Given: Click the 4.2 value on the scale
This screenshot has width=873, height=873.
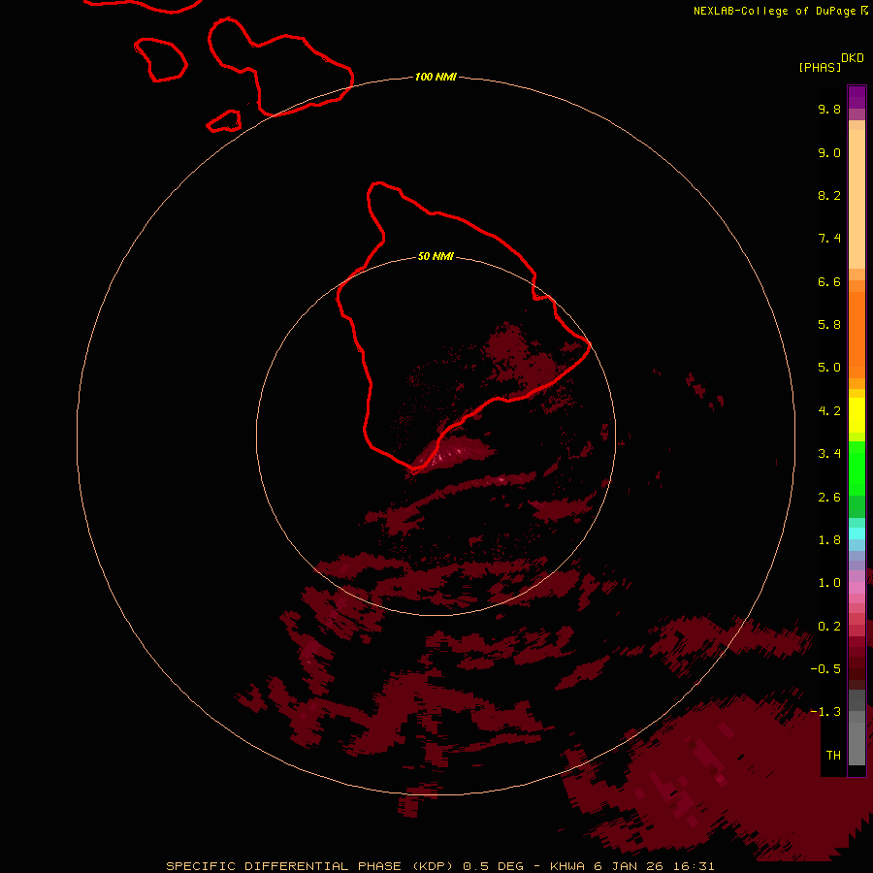Looking at the screenshot, I should [x=829, y=411].
